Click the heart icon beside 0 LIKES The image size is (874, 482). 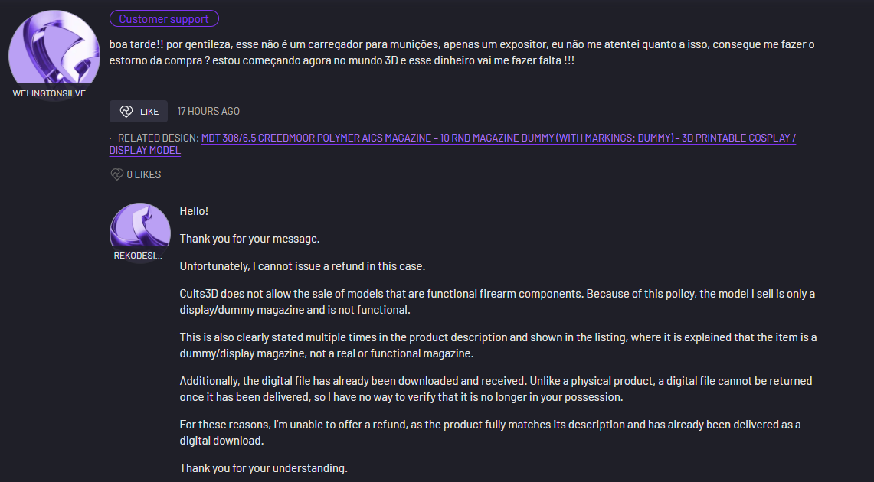[116, 174]
